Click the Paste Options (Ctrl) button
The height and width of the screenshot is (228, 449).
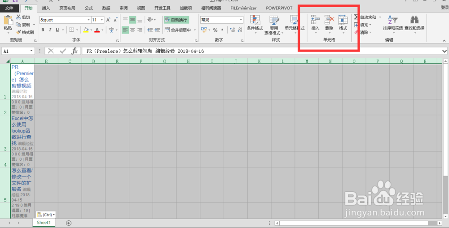[x=46, y=215]
